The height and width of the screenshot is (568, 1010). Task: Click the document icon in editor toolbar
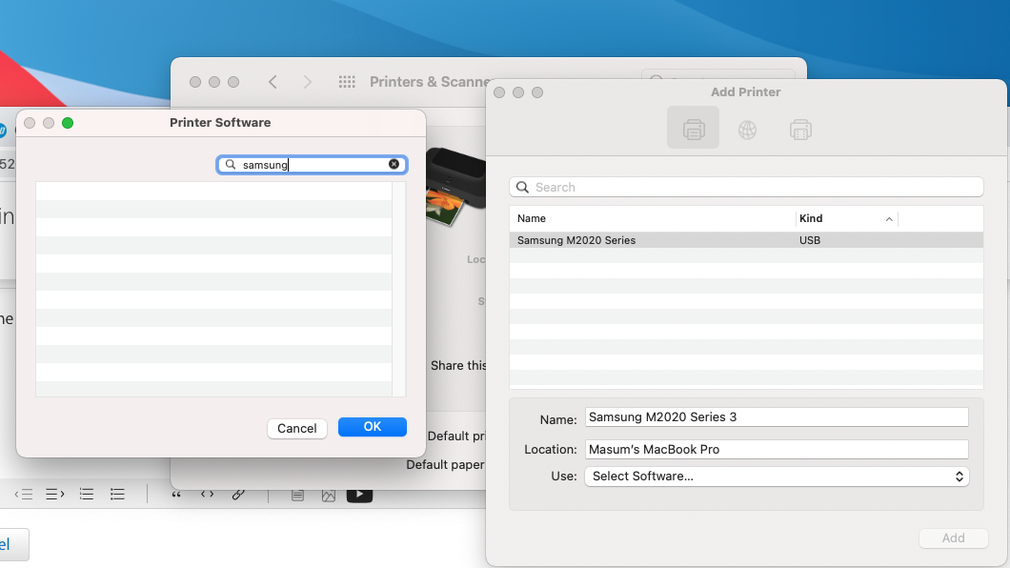click(x=297, y=496)
